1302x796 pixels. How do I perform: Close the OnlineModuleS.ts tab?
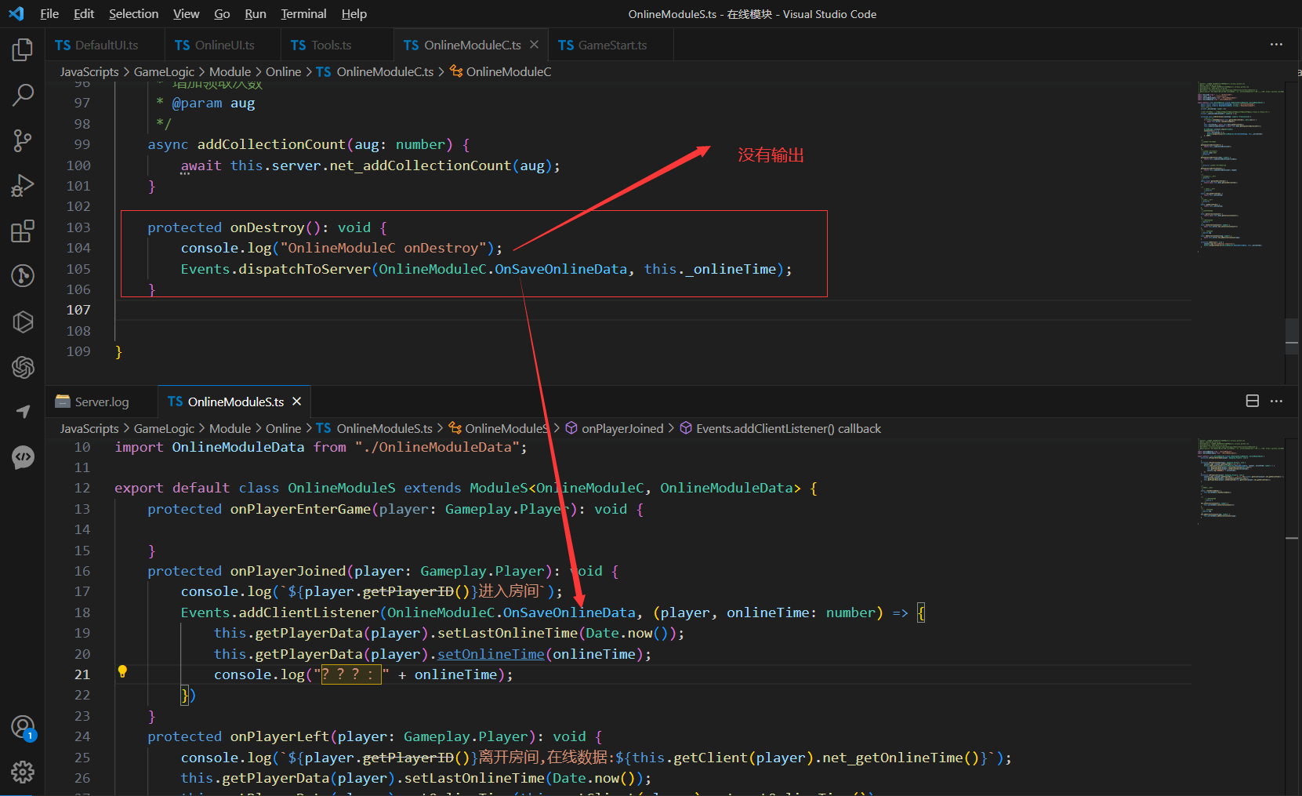297,402
